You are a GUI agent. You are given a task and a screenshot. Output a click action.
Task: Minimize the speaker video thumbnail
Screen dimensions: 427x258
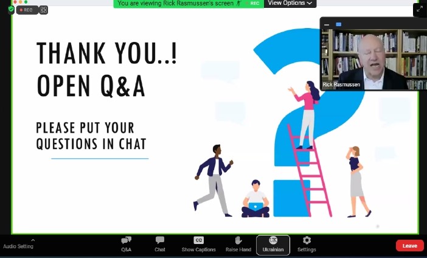coord(327,24)
